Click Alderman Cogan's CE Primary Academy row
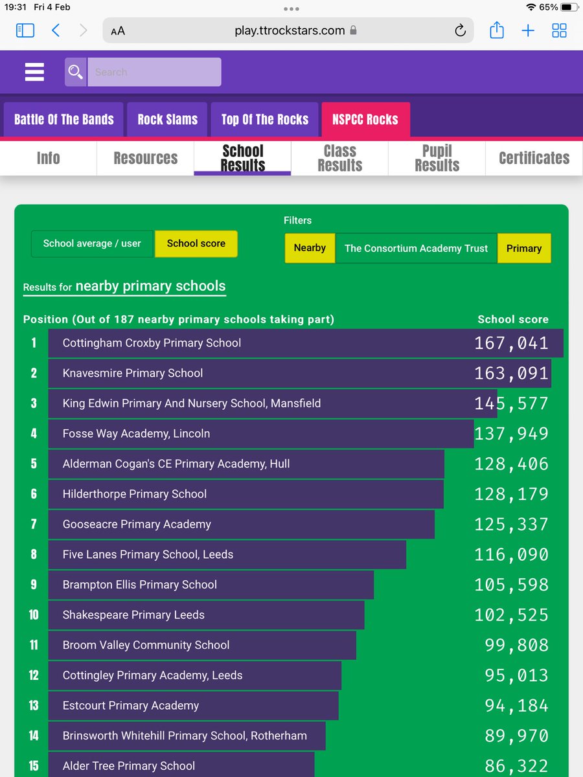 coord(246,464)
